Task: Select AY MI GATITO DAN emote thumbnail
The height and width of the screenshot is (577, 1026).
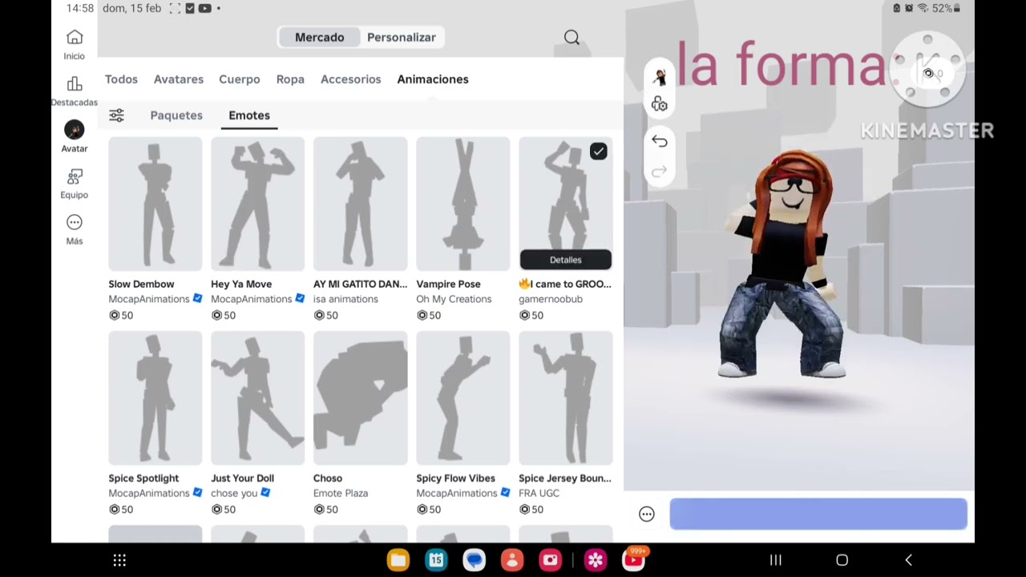Action: [361, 204]
